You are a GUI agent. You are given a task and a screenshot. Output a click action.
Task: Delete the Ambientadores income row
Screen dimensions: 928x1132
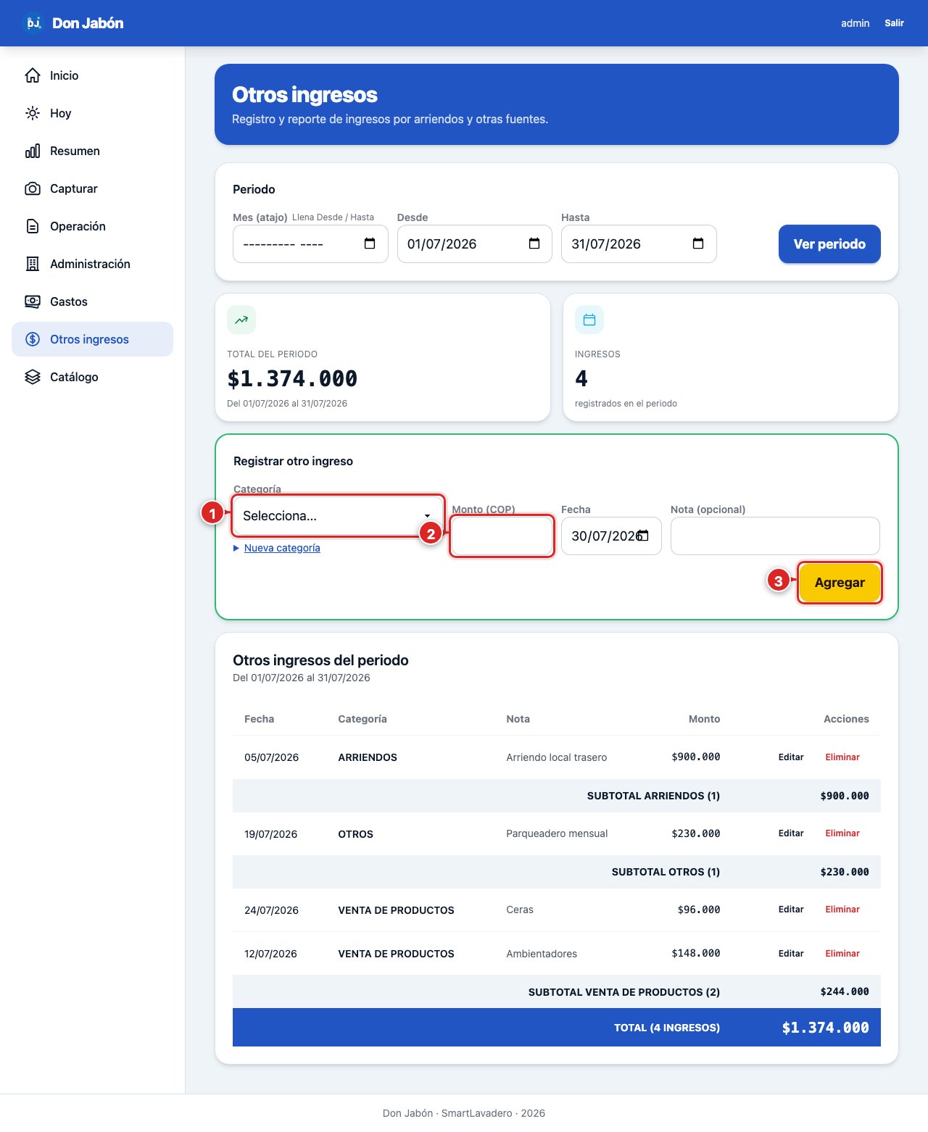842,953
